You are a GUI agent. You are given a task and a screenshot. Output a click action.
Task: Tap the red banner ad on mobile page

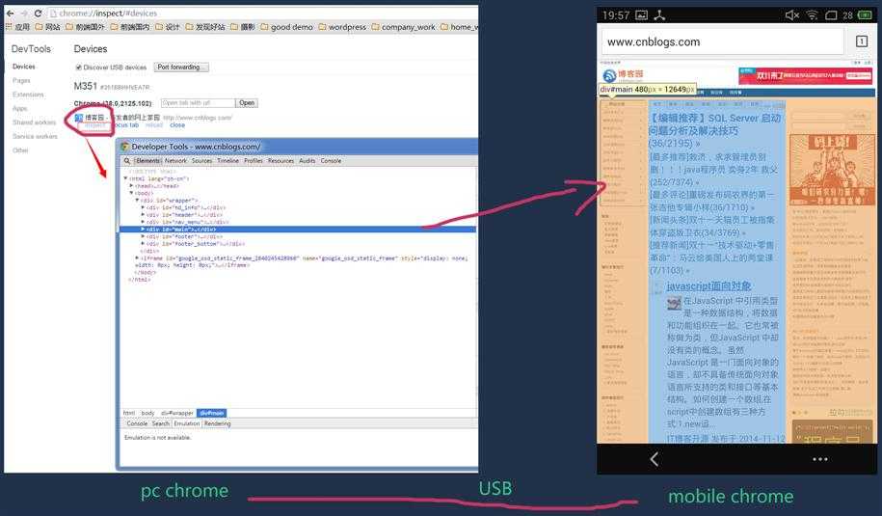(806, 75)
